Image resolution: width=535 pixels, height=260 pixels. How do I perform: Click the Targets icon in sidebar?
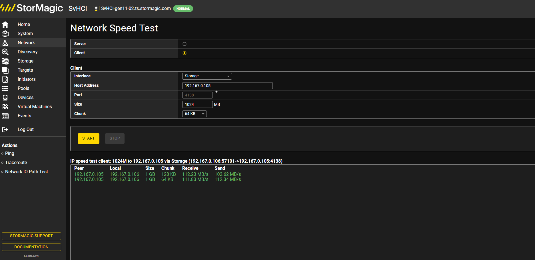(x=5, y=70)
